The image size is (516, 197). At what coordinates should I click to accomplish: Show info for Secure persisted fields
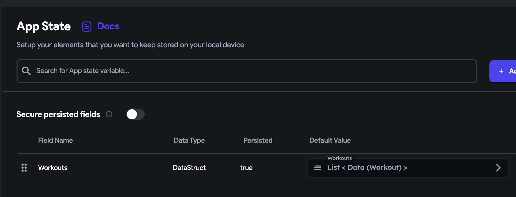(x=109, y=114)
